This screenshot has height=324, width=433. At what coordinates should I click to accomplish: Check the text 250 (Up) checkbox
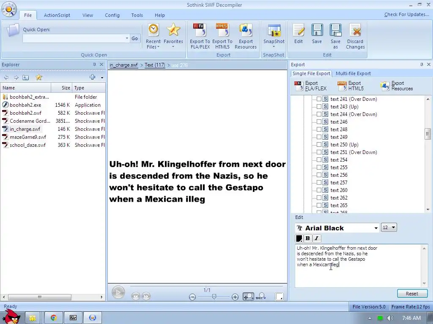[x=319, y=145]
